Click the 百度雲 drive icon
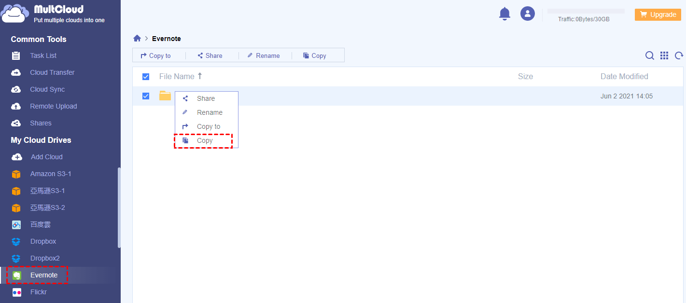The image size is (686, 303). [16, 225]
